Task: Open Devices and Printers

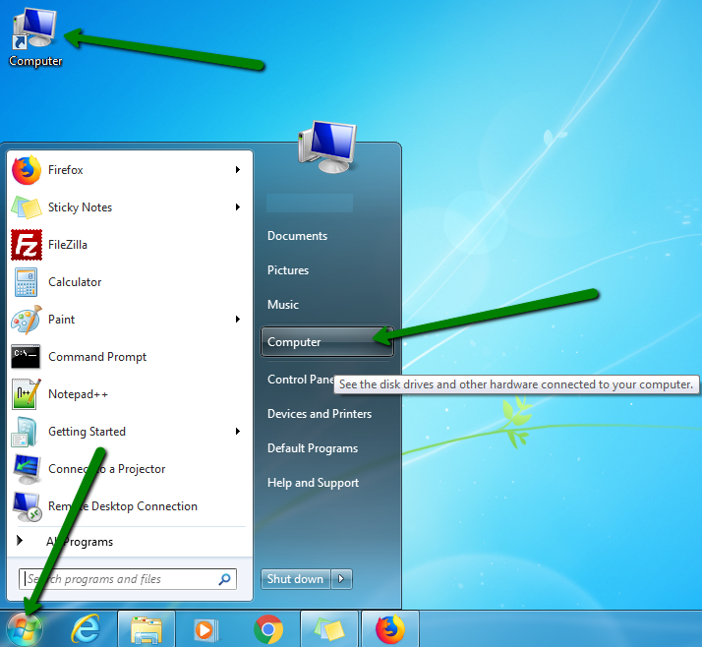Action: coord(320,414)
